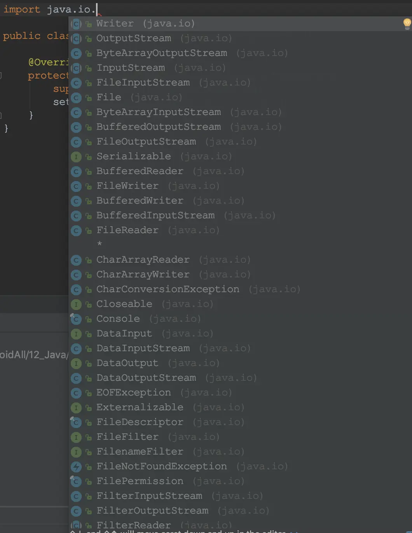Click the interface icon beside Closeable
The image size is (412, 533).
pyautogui.click(x=76, y=305)
